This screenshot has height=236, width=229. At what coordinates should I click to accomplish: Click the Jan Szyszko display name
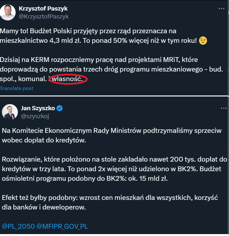[37, 108]
